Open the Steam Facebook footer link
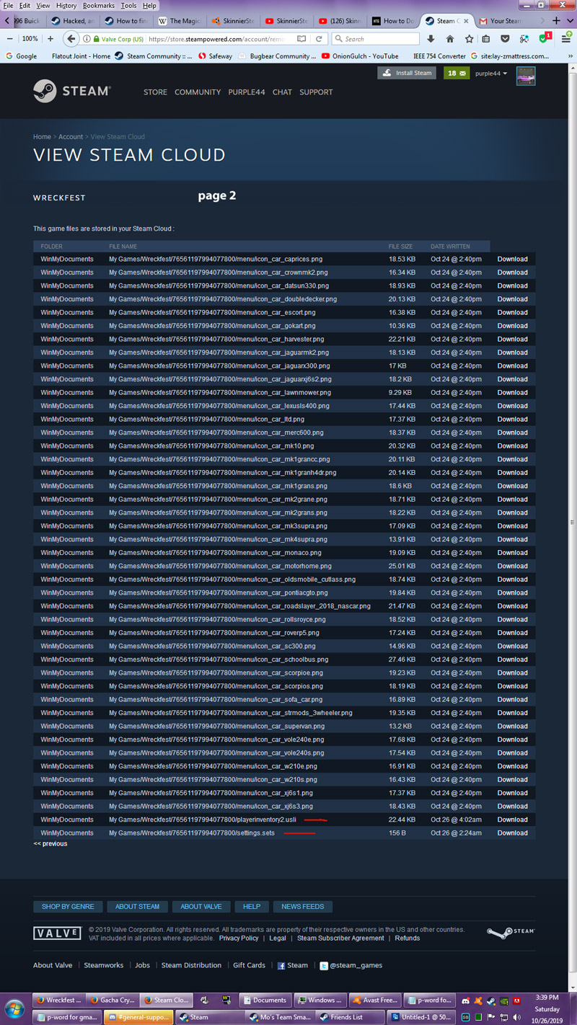The image size is (577, 1025). (293, 965)
